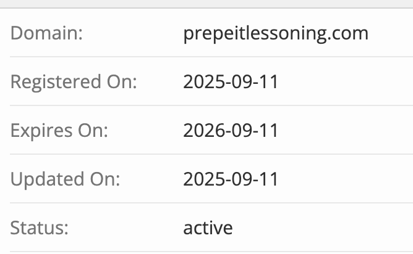Click the "Expires On:" label
The width and height of the screenshot is (413, 254).
[x=59, y=131]
